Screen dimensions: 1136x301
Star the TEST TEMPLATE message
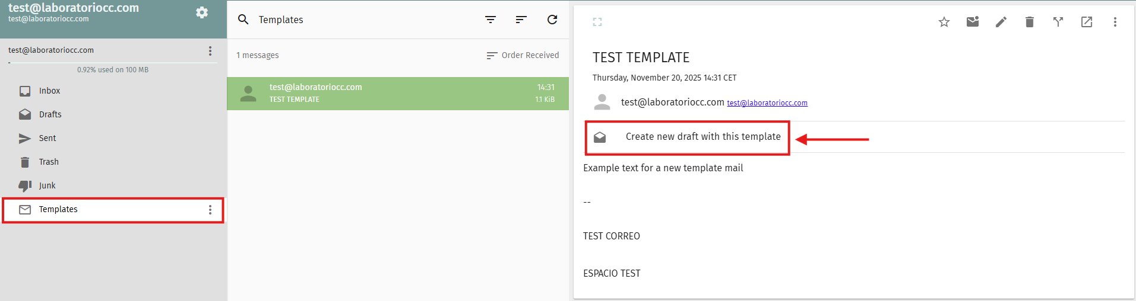tap(944, 22)
